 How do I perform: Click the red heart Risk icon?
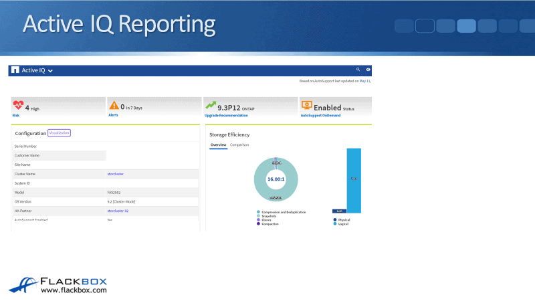tap(18, 106)
